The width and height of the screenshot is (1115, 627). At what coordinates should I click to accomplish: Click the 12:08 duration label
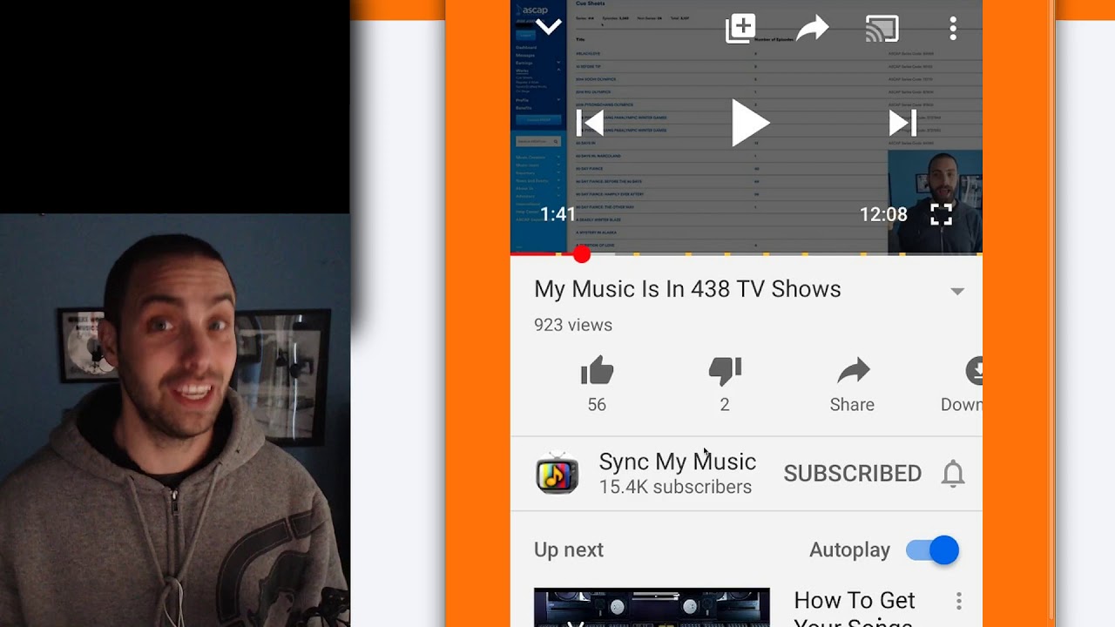pyautogui.click(x=883, y=214)
